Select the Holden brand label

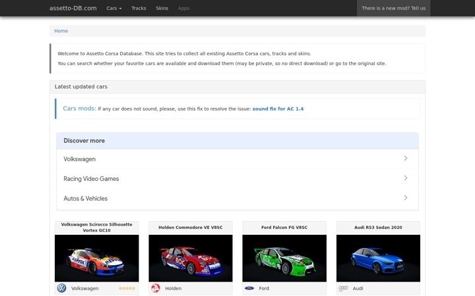click(174, 289)
